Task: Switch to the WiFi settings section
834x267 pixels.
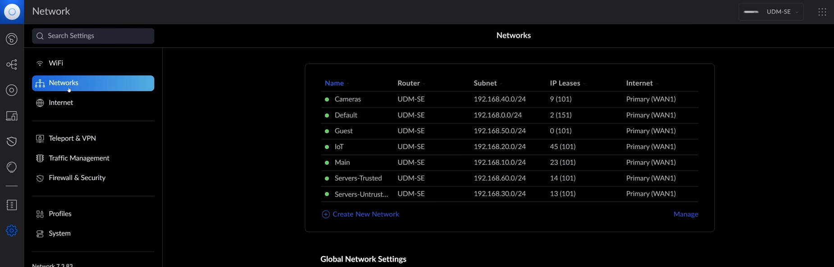Action: click(56, 63)
